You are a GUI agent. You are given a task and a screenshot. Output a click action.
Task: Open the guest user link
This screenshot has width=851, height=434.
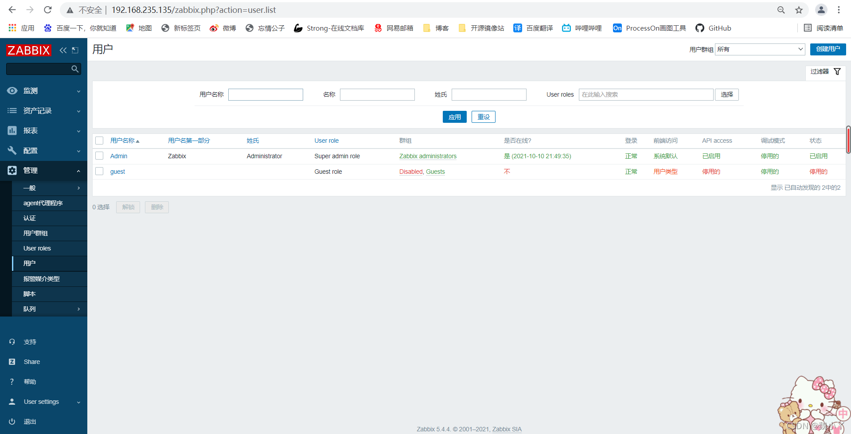pyautogui.click(x=117, y=172)
